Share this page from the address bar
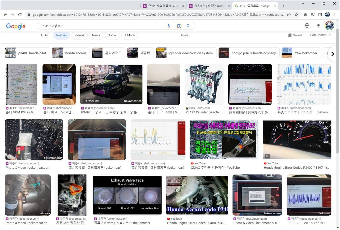 [289, 15]
